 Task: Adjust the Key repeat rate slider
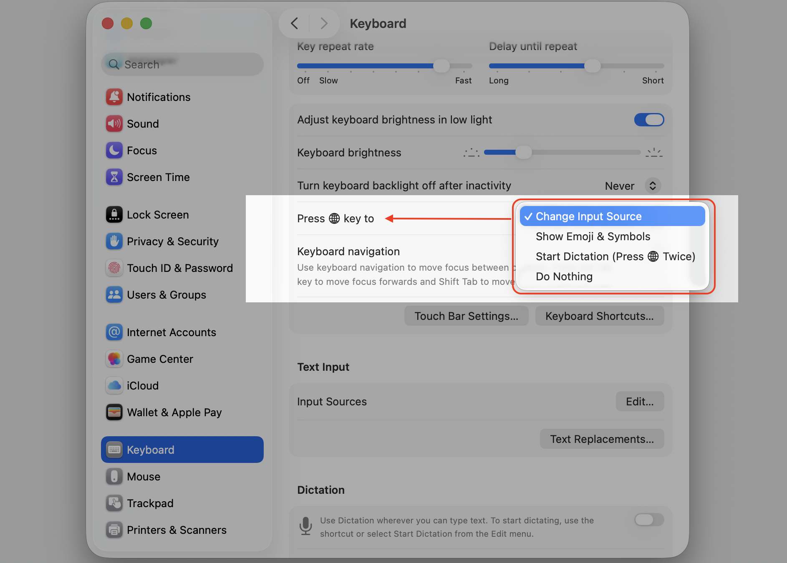coord(384,66)
